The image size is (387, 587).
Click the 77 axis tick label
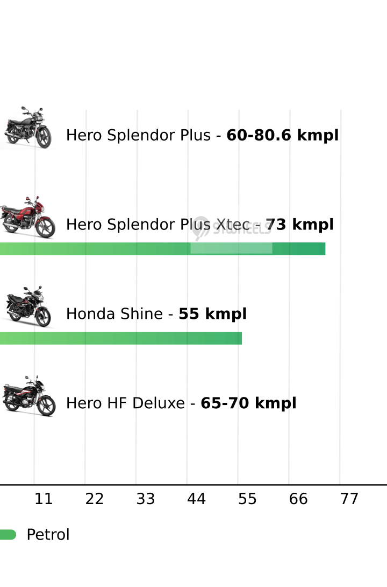(349, 499)
